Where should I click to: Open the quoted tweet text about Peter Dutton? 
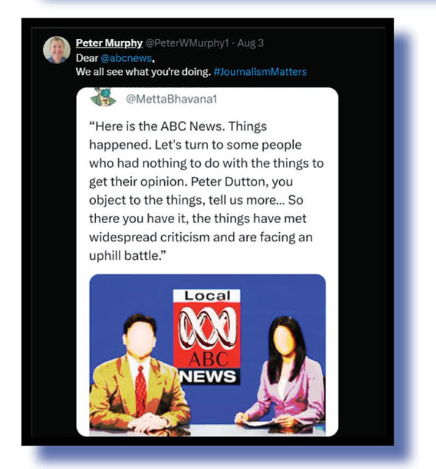(x=206, y=191)
